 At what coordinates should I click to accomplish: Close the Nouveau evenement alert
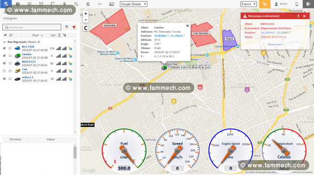304,16
